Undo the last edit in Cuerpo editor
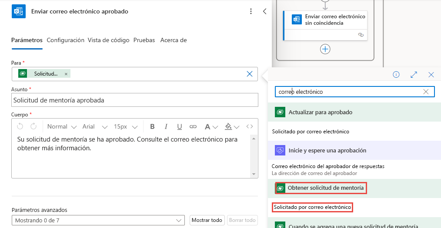The width and height of the screenshot is (441, 228). click(x=20, y=126)
